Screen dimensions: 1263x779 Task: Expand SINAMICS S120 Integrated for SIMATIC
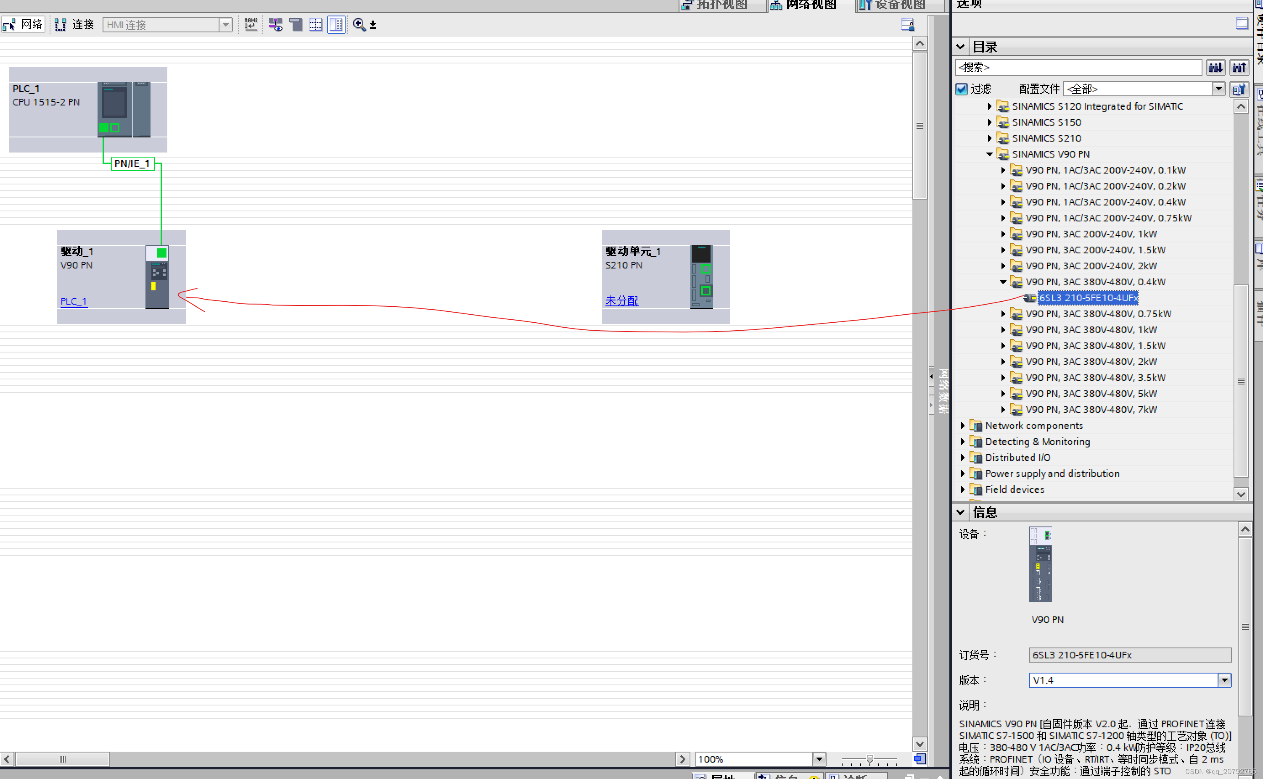(989, 106)
